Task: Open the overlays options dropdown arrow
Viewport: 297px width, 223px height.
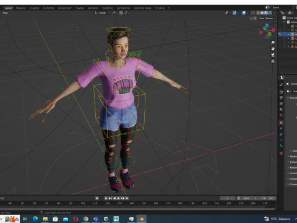Action: (x=247, y=13)
